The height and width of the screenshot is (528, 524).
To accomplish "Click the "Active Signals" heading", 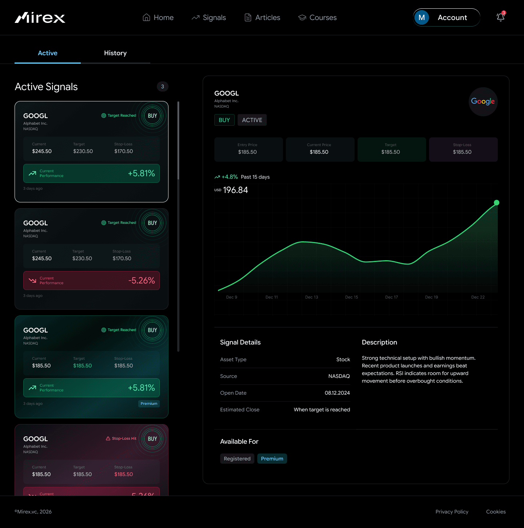I will coord(46,86).
